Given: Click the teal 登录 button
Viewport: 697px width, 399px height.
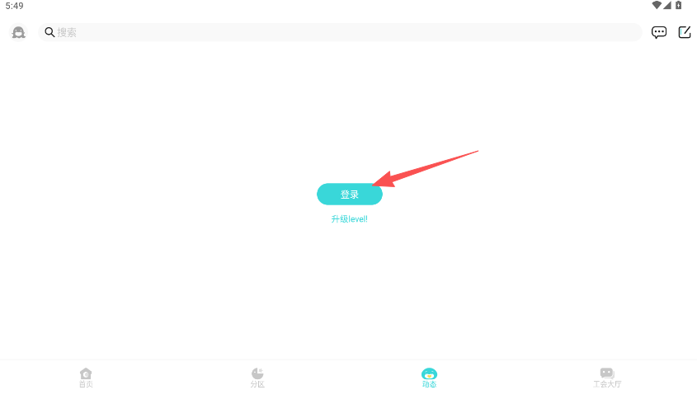Looking at the screenshot, I should click(350, 195).
